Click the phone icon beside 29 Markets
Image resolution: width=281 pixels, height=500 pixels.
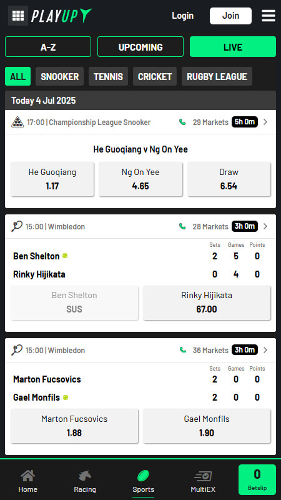point(182,122)
